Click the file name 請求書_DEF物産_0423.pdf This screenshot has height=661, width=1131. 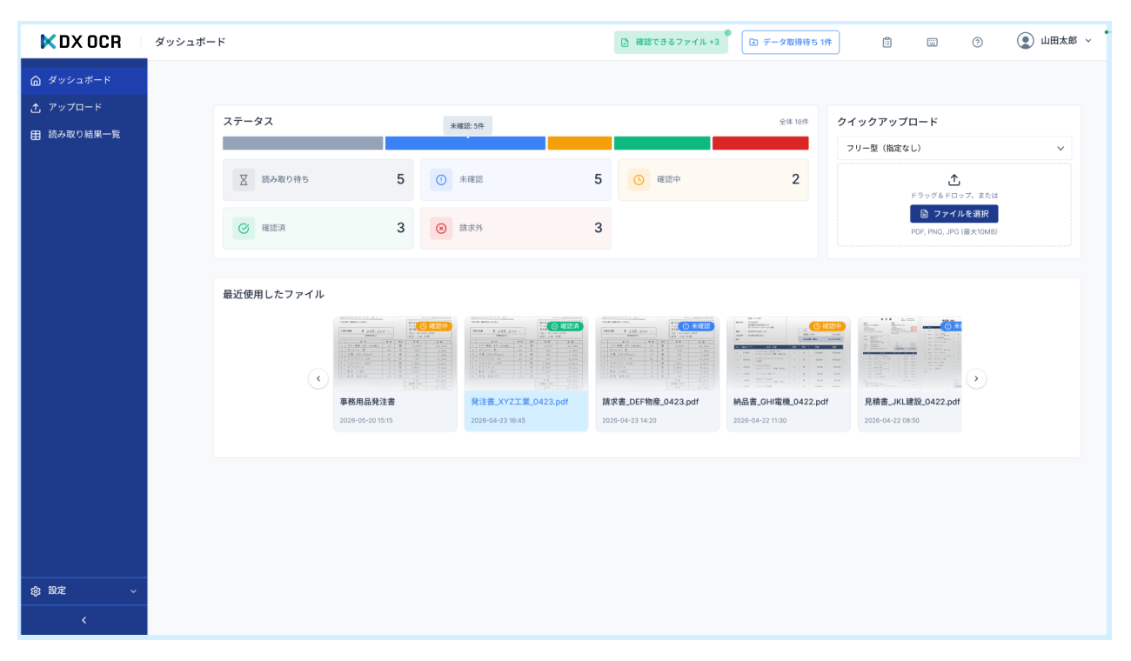[x=650, y=402]
